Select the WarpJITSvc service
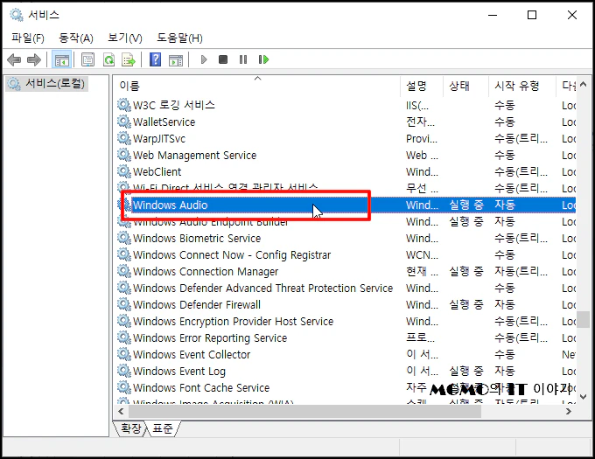Viewport: 595px width, 459px height. point(346,138)
